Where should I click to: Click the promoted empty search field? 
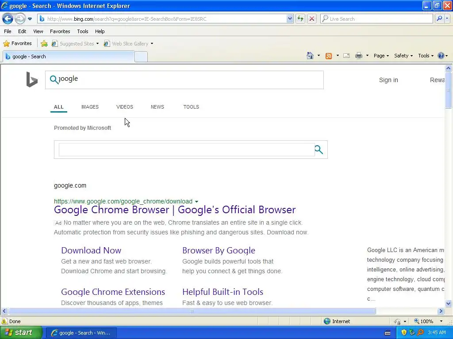click(x=187, y=150)
